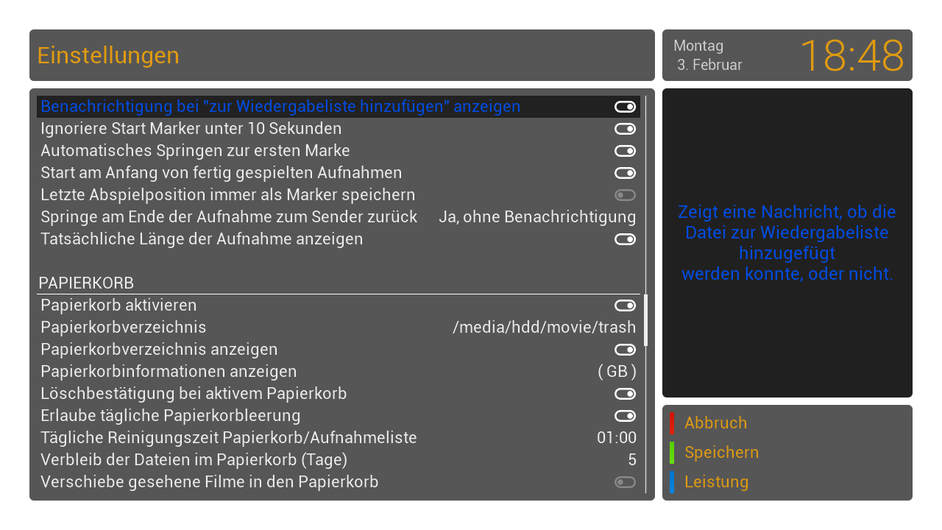
Task: Select Verbleib der Dateien im Papierkorb row
Action: [x=339, y=460]
